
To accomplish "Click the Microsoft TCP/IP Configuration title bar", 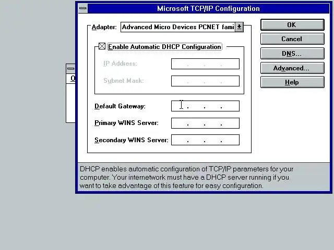I will [x=208, y=8].
